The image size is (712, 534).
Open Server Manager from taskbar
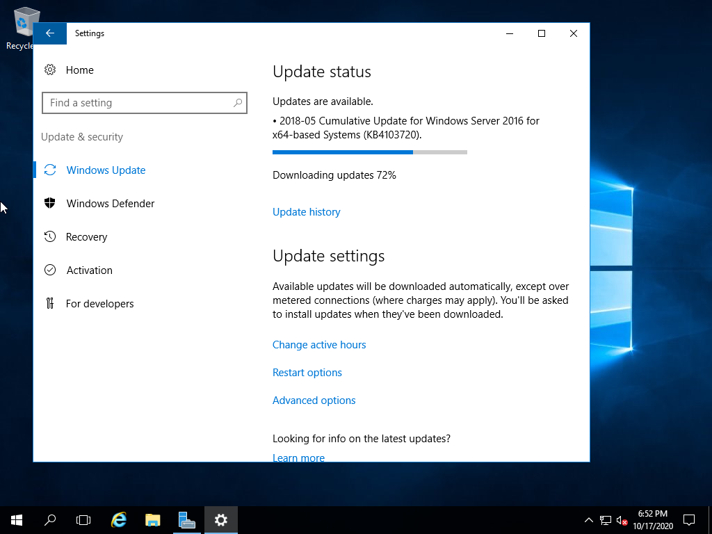coord(186,520)
